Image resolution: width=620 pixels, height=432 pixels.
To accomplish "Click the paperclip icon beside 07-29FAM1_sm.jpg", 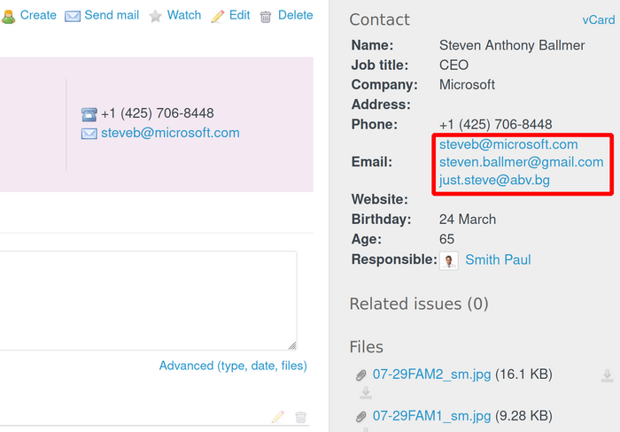I will tap(360, 416).
